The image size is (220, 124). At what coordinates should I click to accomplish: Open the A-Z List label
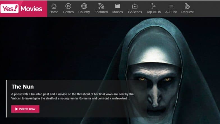point(171,12)
